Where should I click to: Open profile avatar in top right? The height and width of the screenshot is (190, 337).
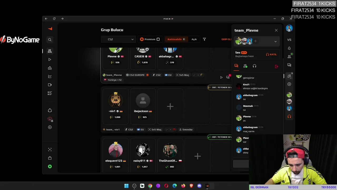tap(289, 28)
